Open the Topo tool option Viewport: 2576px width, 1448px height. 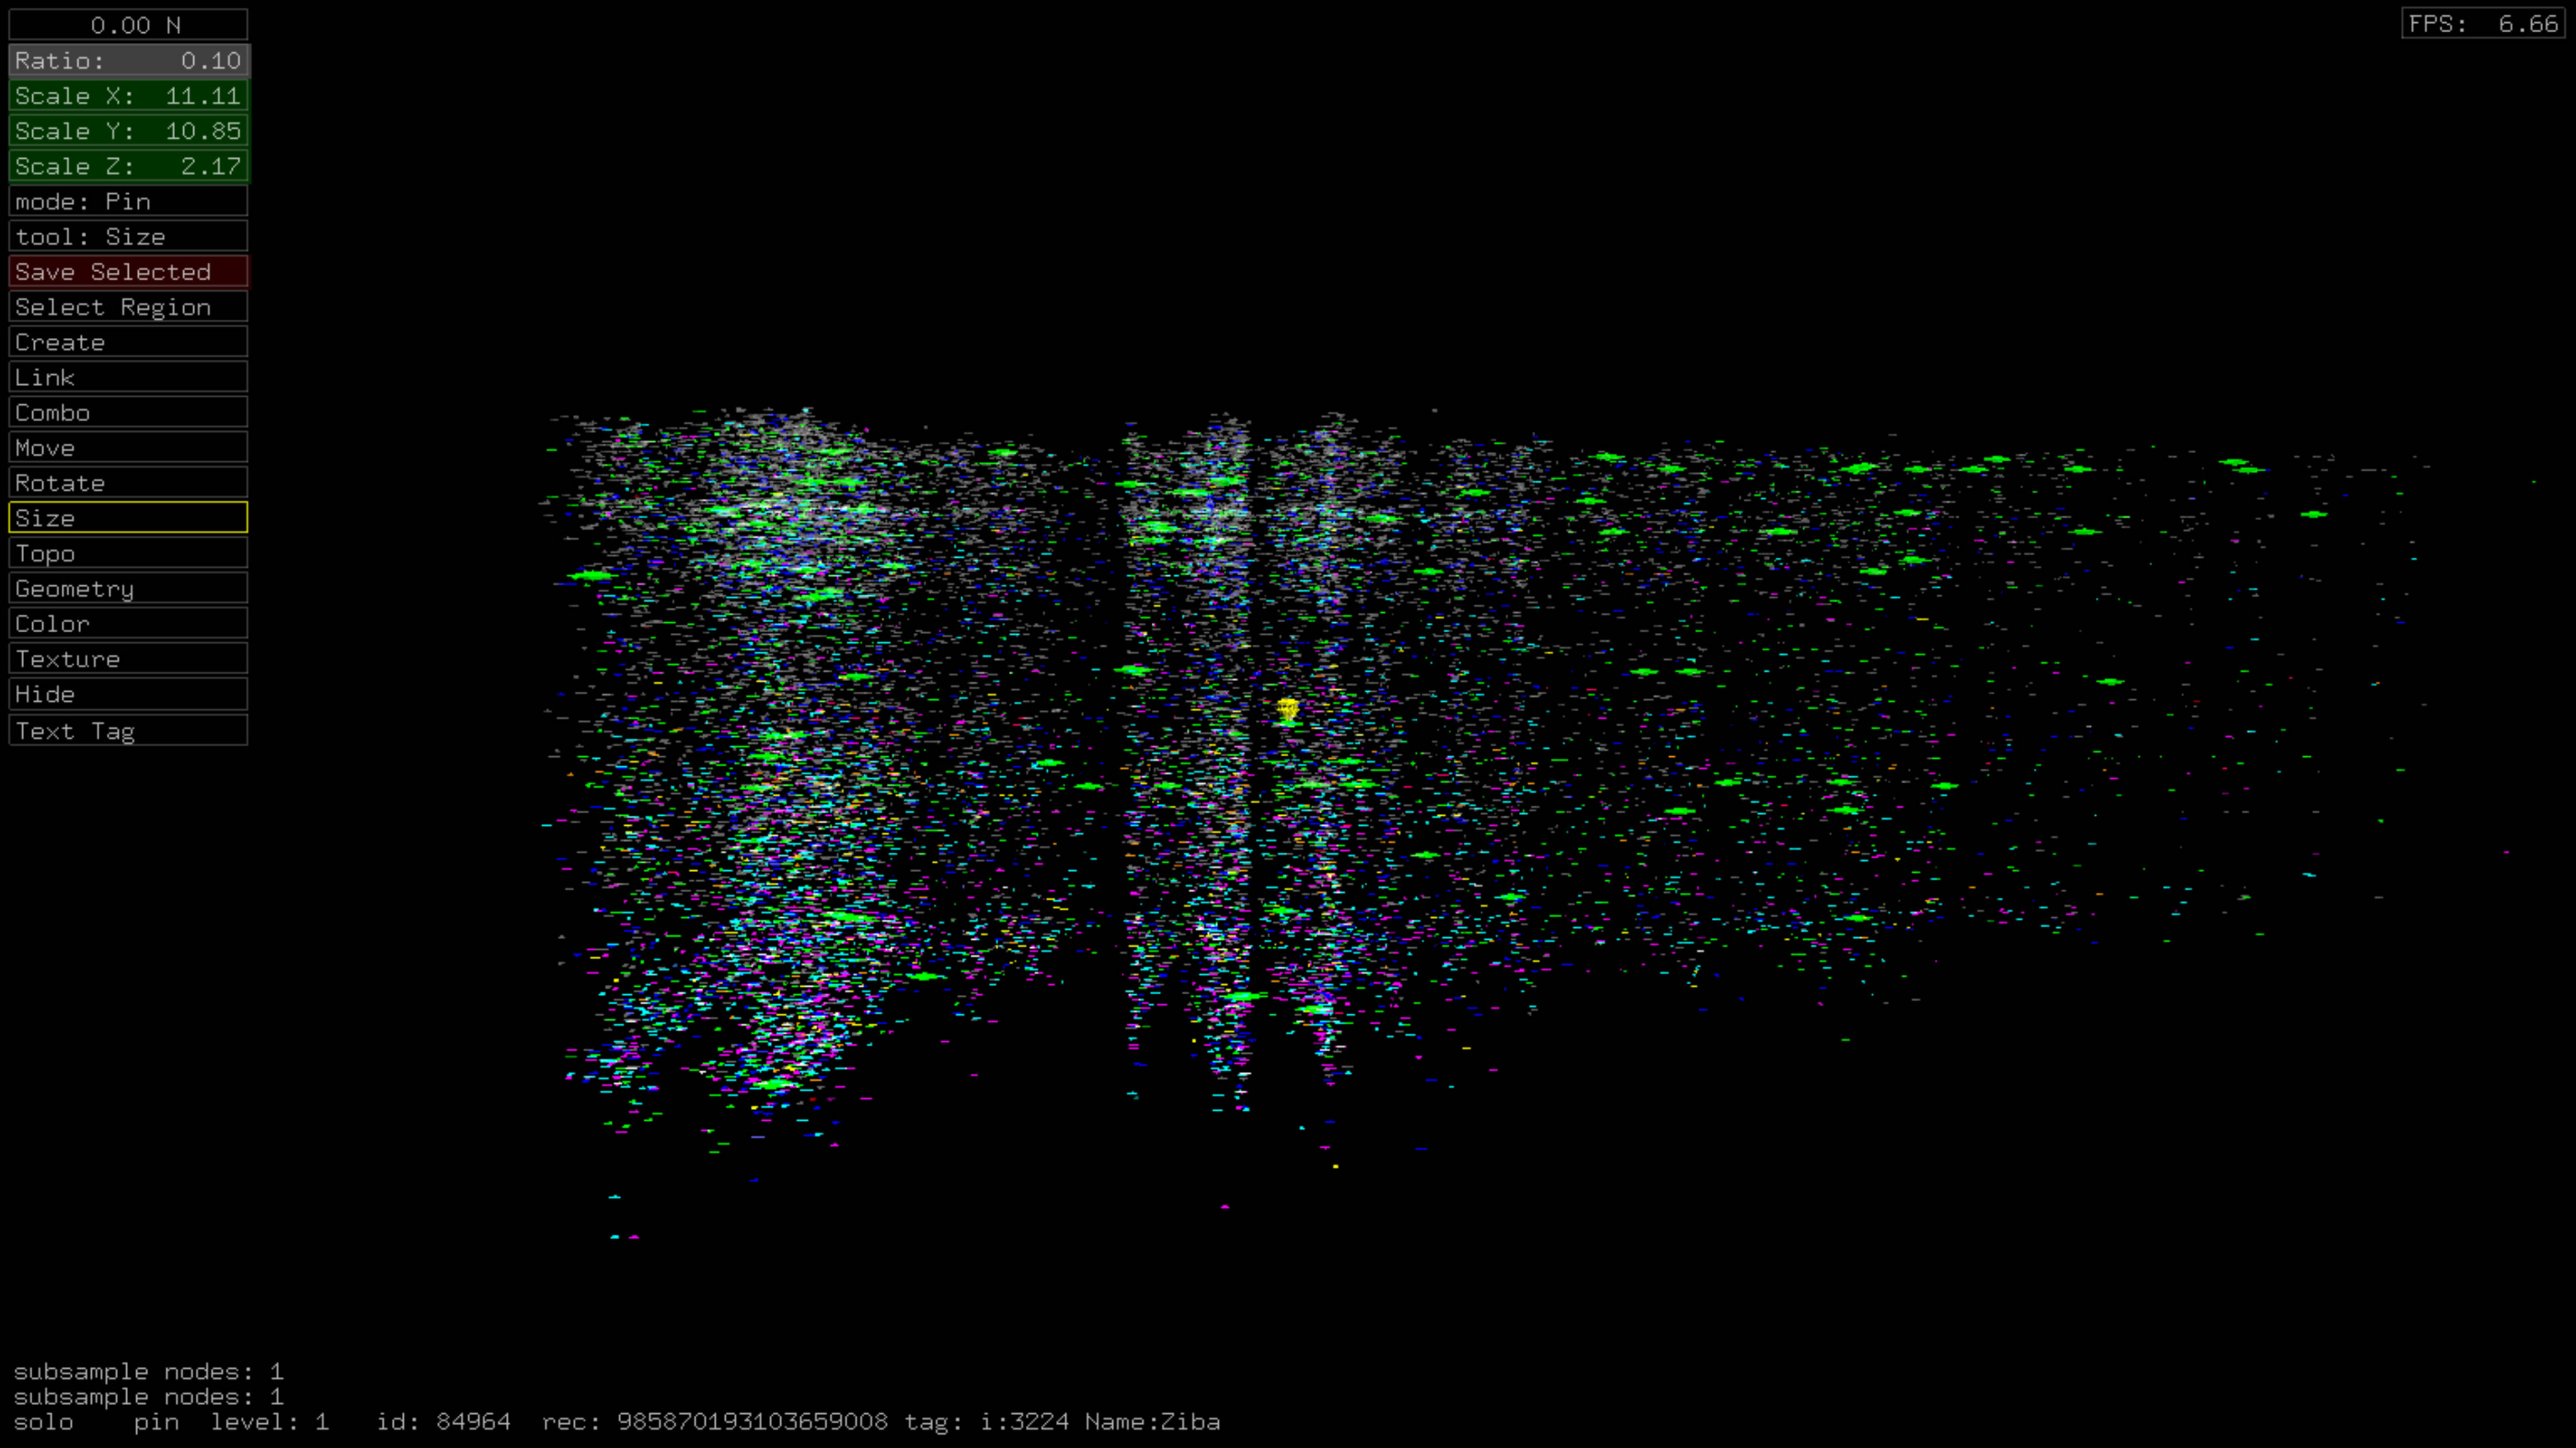(x=128, y=552)
